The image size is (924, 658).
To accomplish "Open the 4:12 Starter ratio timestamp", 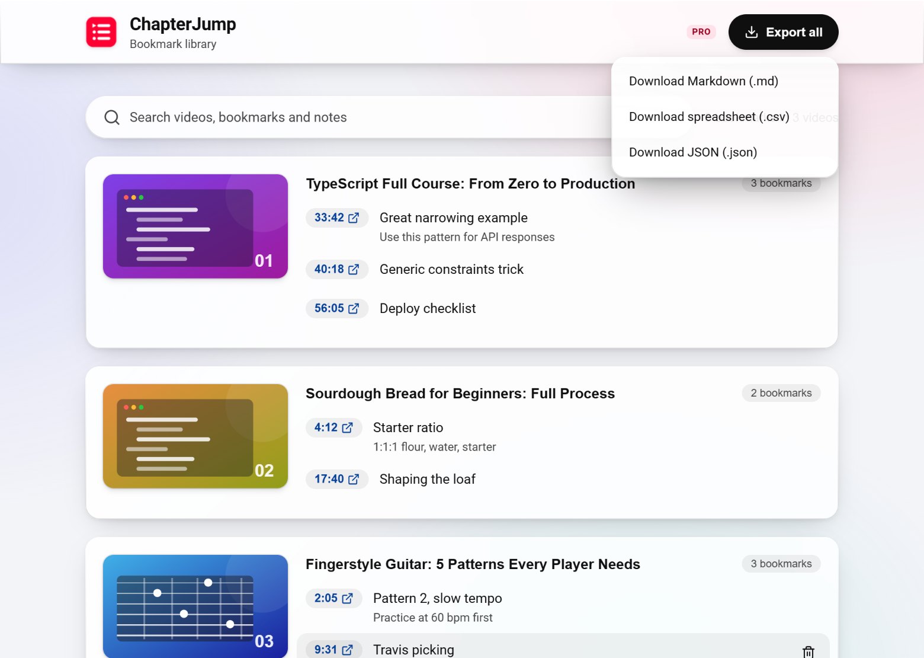I will point(333,427).
